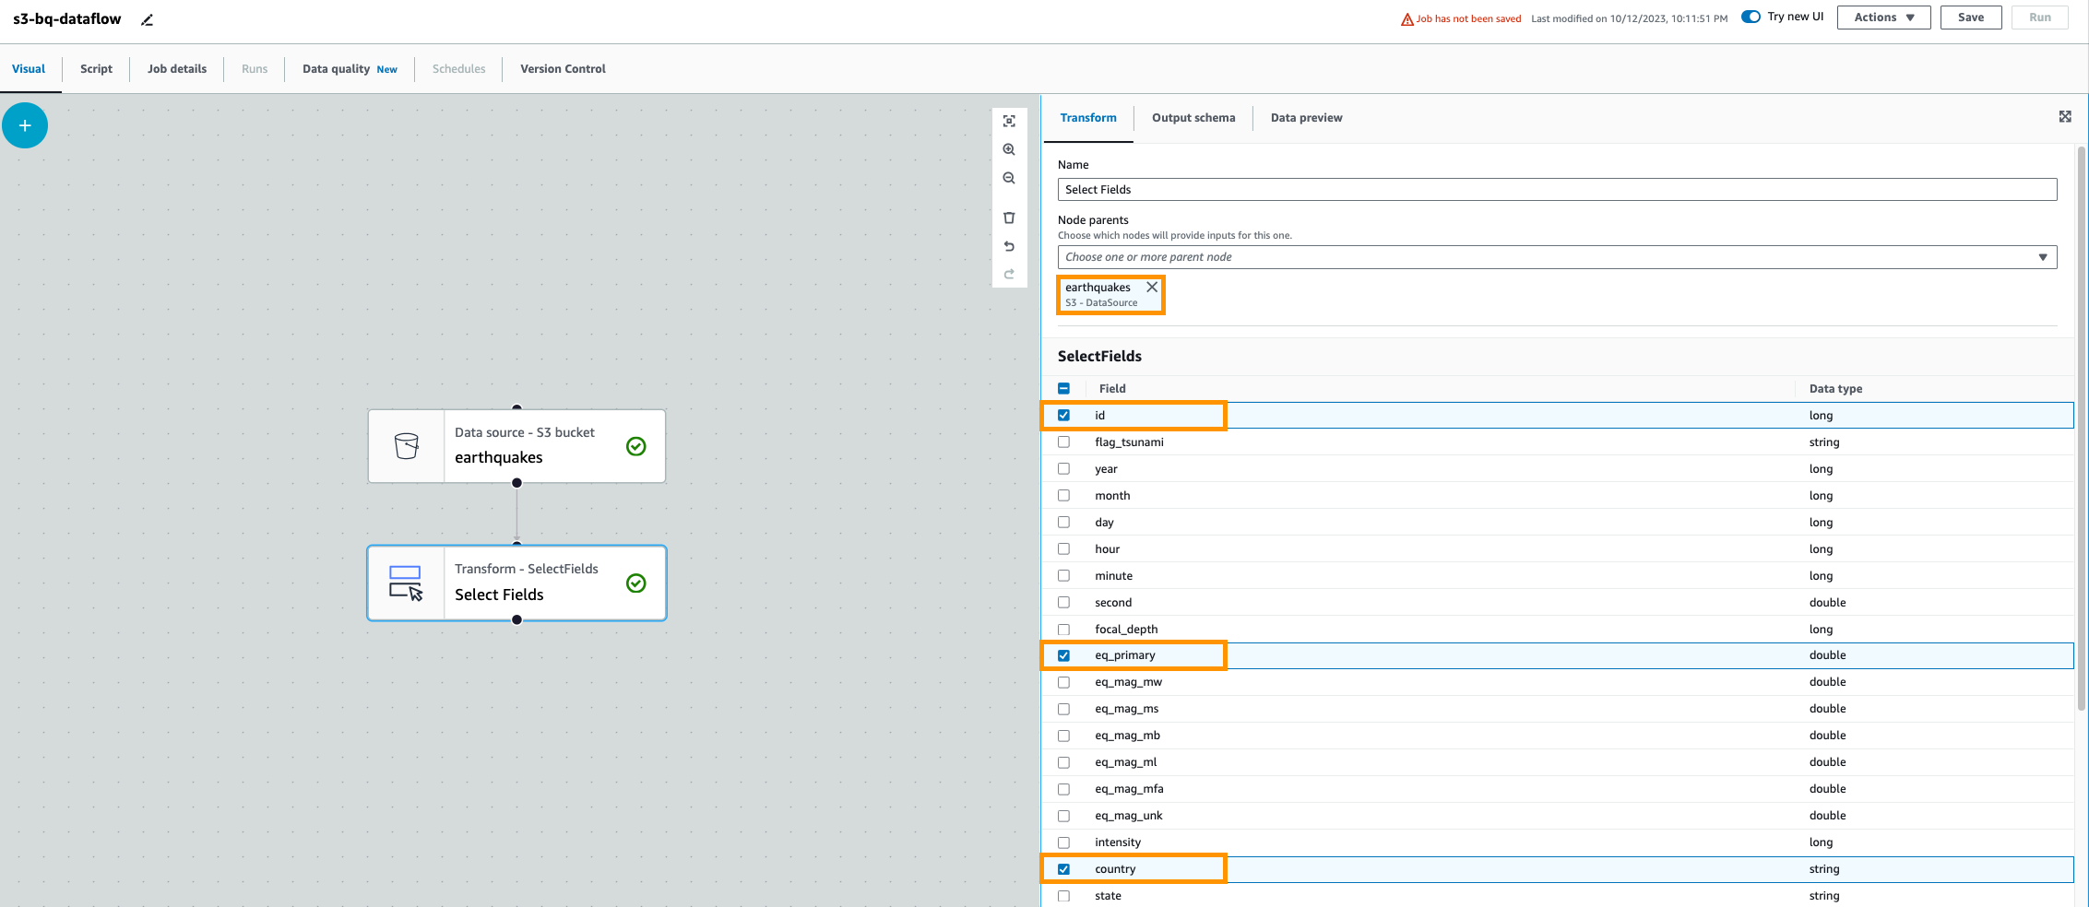Click the properties panel vertical scrollbar
Image resolution: width=2089 pixels, height=907 pixels.
(x=2082, y=429)
